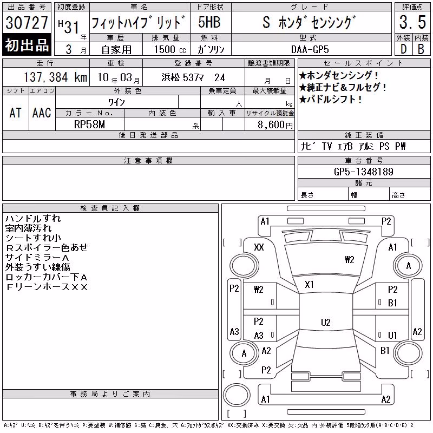Click the XX mark on the front fender
433x433 pixels.
[259, 247]
